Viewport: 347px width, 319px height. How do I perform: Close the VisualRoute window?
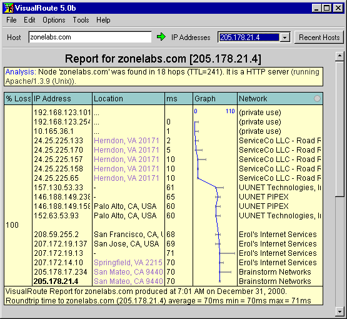click(x=338, y=8)
